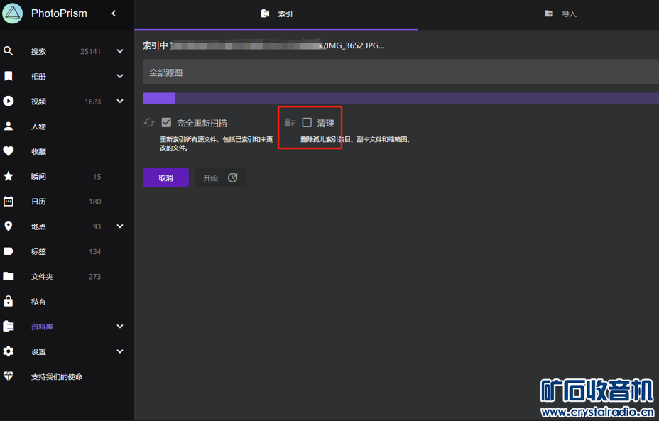Open the 收藏 menu item
659x421 pixels.
(x=67, y=151)
